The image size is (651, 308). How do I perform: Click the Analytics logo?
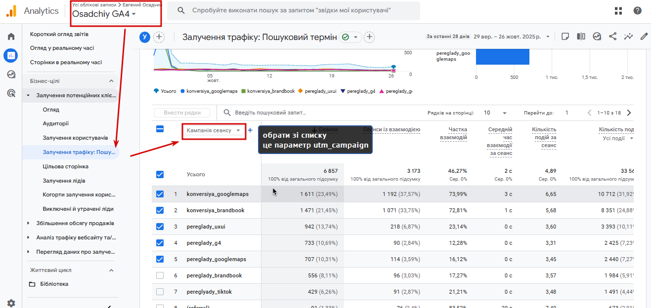coord(33,11)
